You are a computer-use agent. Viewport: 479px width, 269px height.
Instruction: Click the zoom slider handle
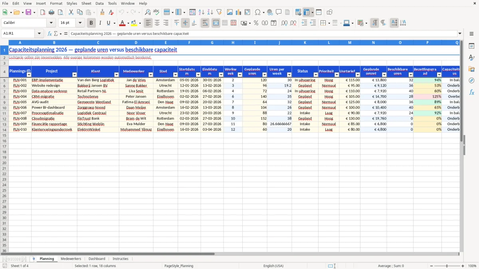447,266
